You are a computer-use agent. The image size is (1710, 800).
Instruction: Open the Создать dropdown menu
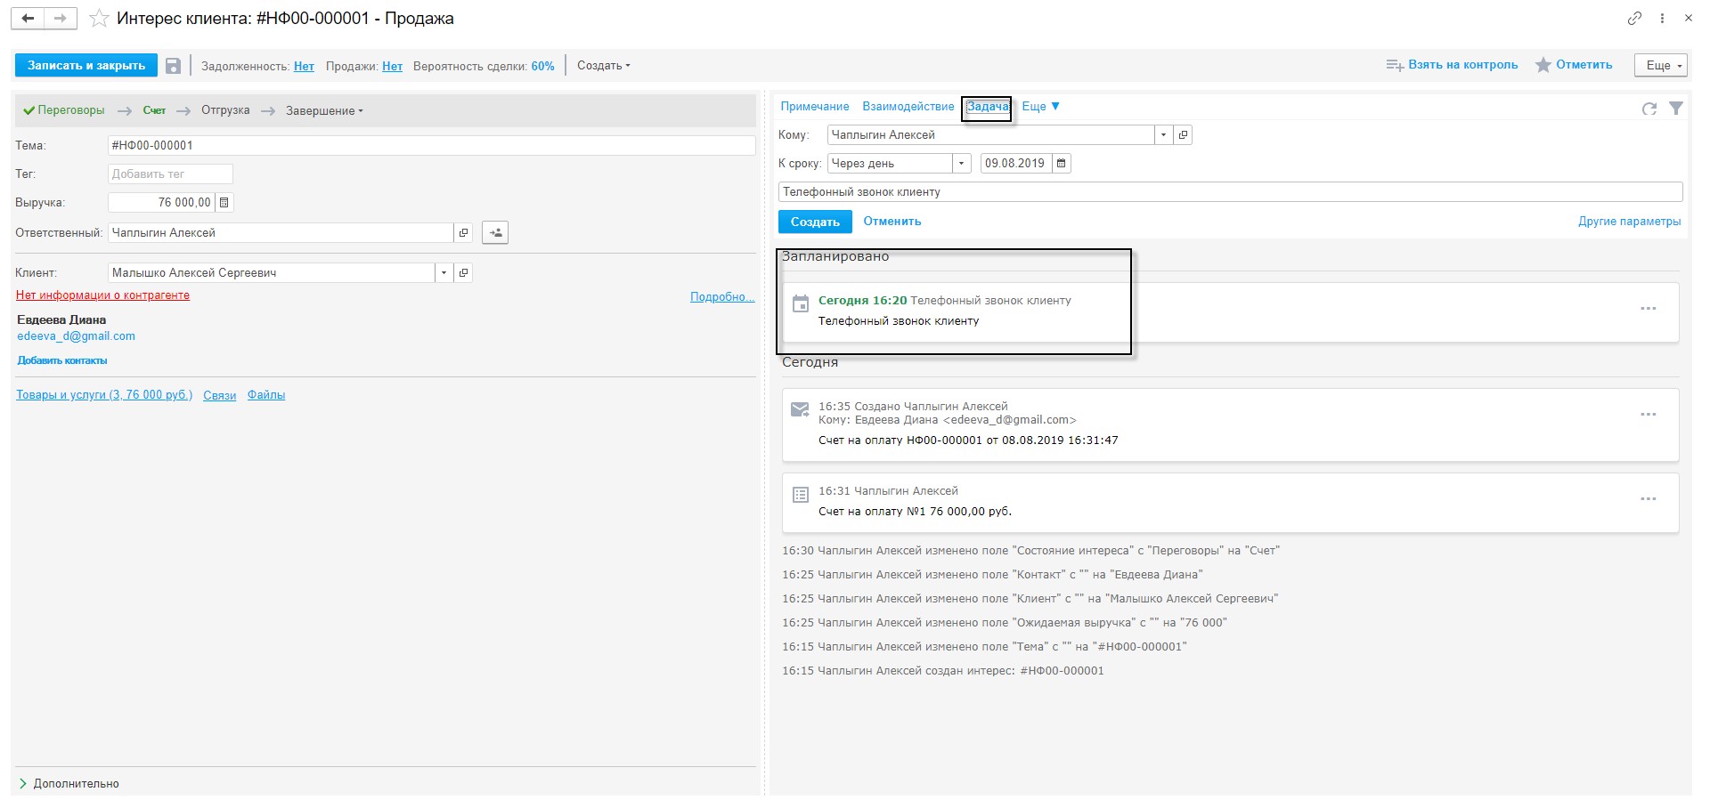pos(603,66)
